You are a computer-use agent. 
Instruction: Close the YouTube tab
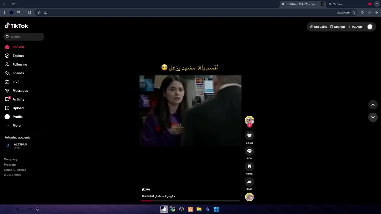[330, 4]
